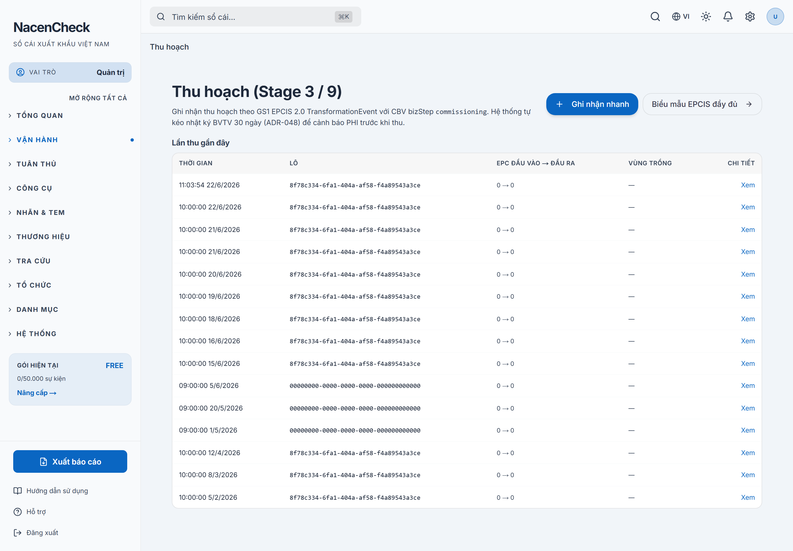Click the Nâng cấp upgrade link
793x551 pixels.
pos(37,393)
